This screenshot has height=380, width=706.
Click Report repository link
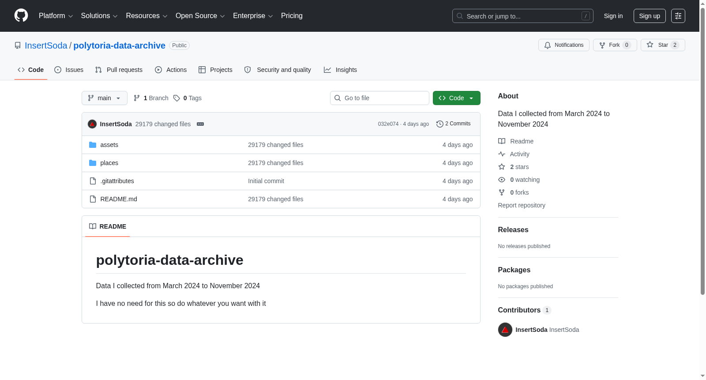(522, 205)
